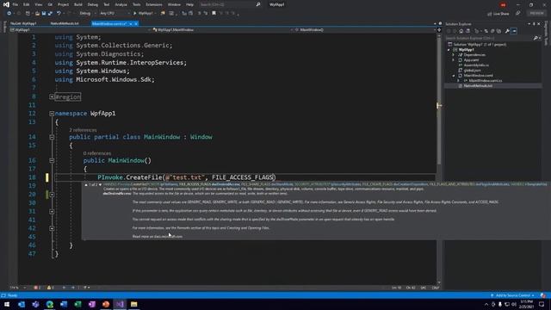Click the Save file toolbar icon
The width and height of the screenshot is (551, 310).
click(44, 14)
